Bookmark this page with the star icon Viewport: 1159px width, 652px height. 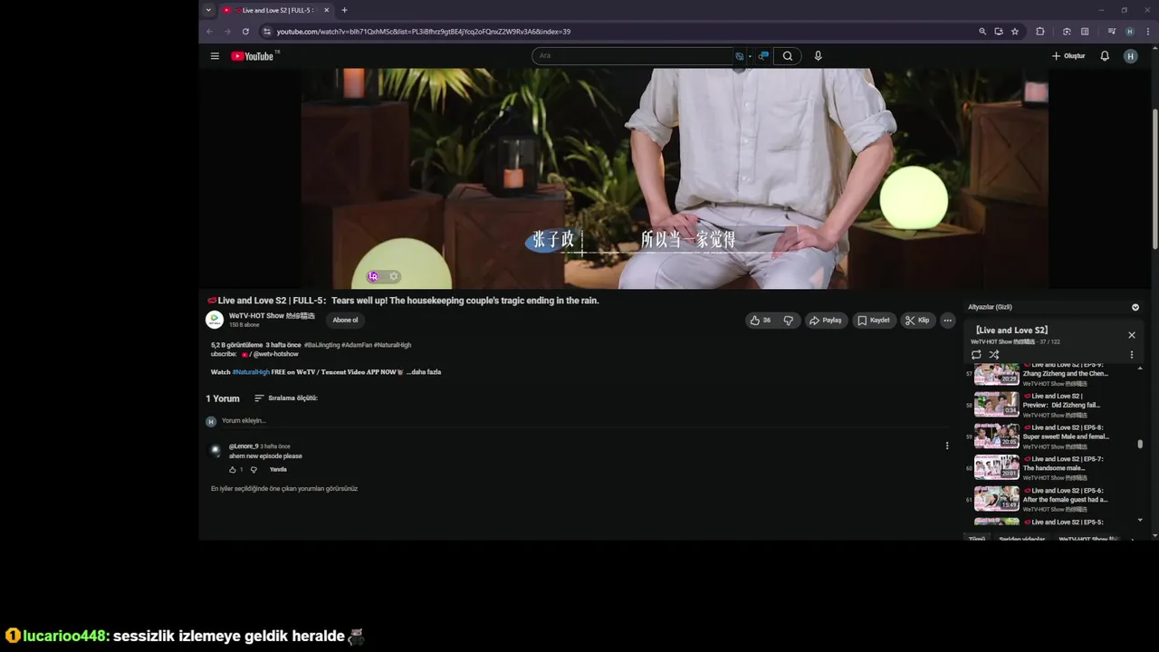(x=1015, y=32)
